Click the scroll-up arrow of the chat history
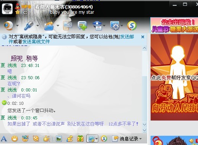 144,48
